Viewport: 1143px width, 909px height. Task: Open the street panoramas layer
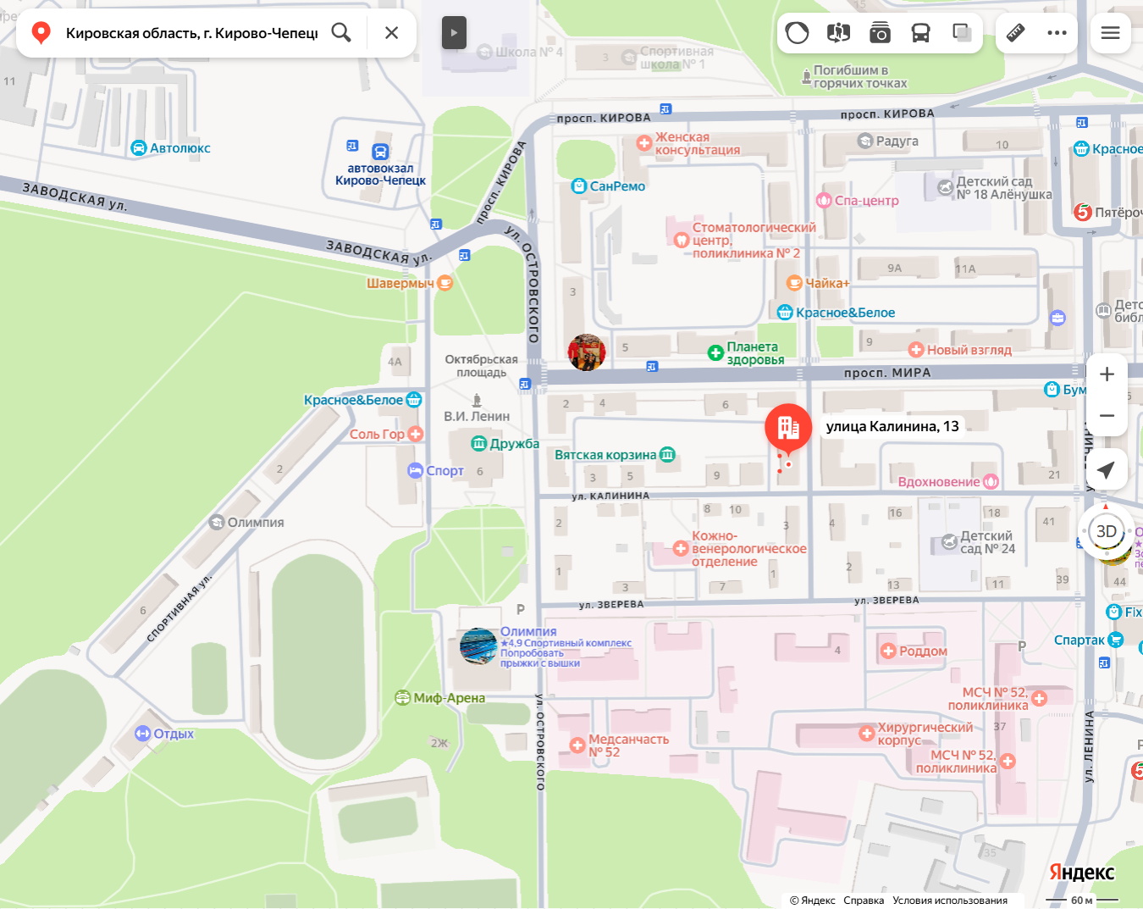[x=838, y=33]
